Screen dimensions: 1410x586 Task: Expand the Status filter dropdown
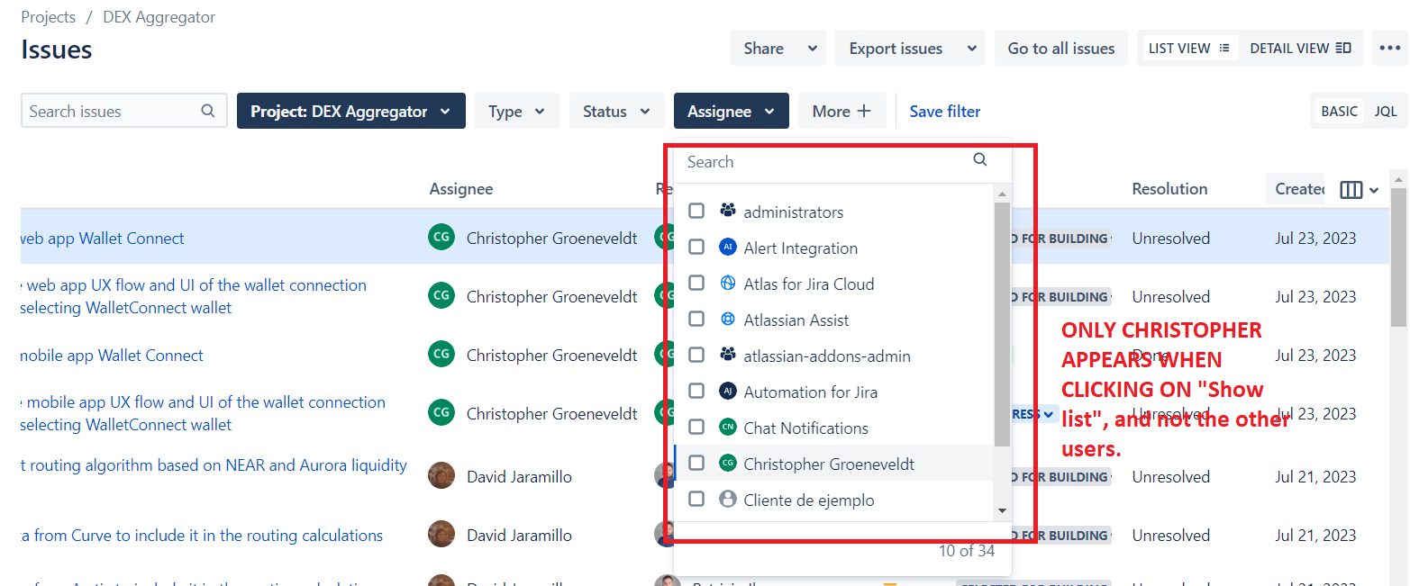click(616, 110)
